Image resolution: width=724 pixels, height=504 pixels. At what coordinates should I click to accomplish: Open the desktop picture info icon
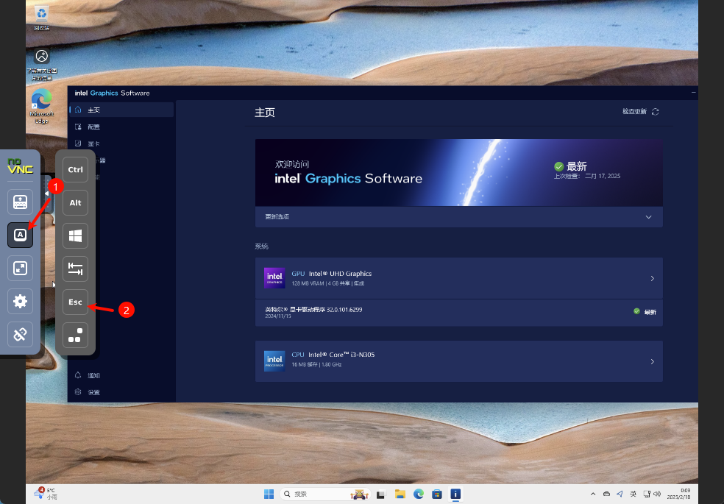(x=41, y=64)
